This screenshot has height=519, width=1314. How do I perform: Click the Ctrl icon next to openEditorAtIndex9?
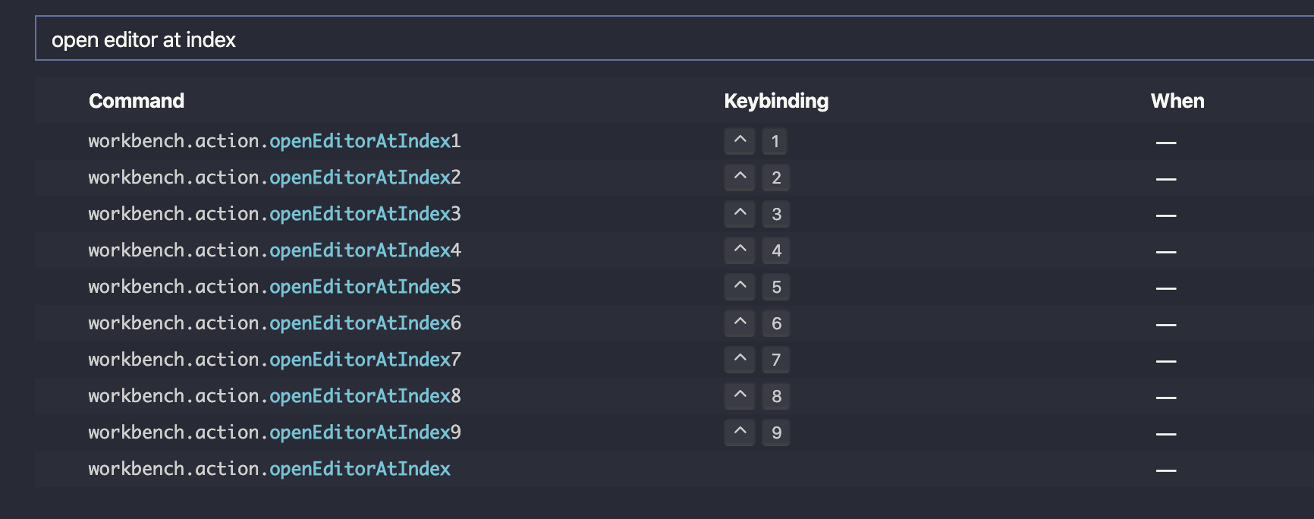(738, 432)
